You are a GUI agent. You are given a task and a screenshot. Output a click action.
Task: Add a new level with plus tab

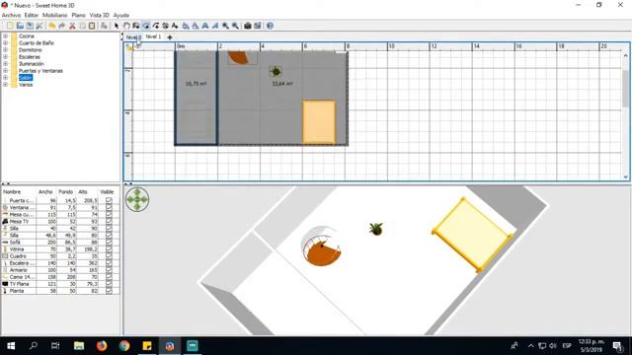coord(170,37)
